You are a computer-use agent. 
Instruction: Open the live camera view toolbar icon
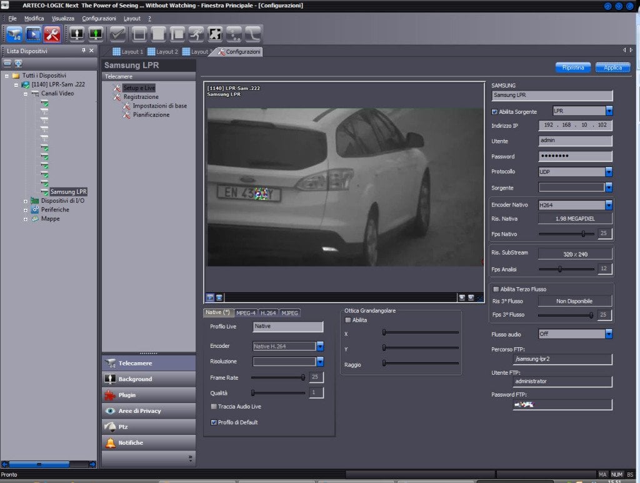coord(14,34)
